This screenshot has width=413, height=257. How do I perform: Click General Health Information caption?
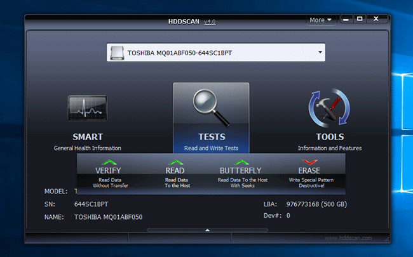[88, 148]
